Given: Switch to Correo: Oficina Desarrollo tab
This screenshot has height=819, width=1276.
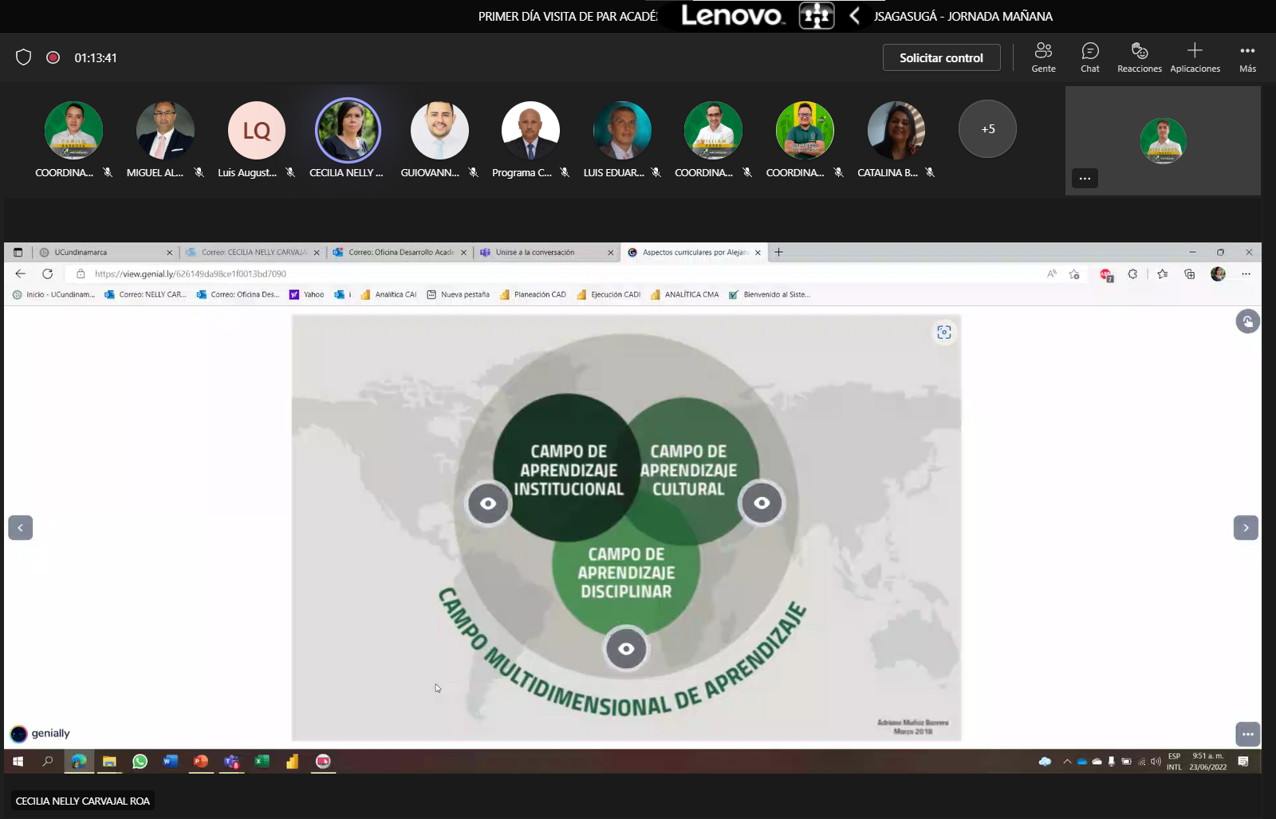Looking at the screenshot, I should [399, 252].
